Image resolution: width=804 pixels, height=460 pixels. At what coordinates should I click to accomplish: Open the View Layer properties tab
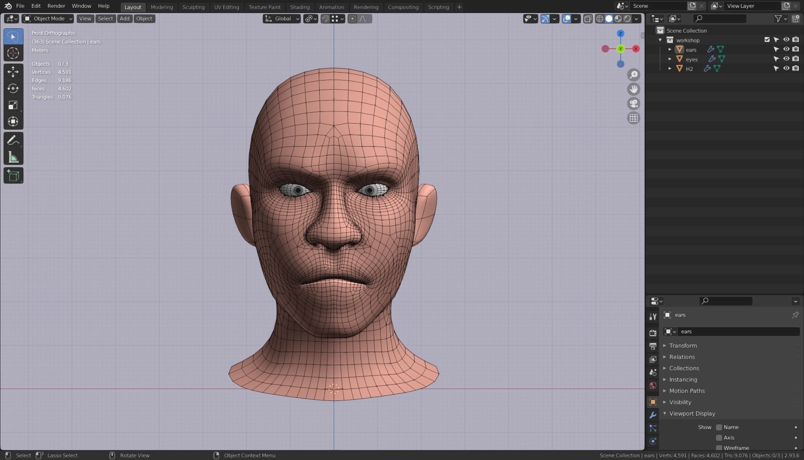tap(652, 359)
